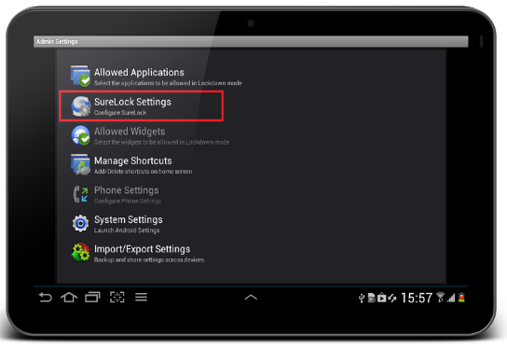Click the SureLock Settings globe-gear icon
This screenshot has height=349, width=507.
[x=80, y=106]
